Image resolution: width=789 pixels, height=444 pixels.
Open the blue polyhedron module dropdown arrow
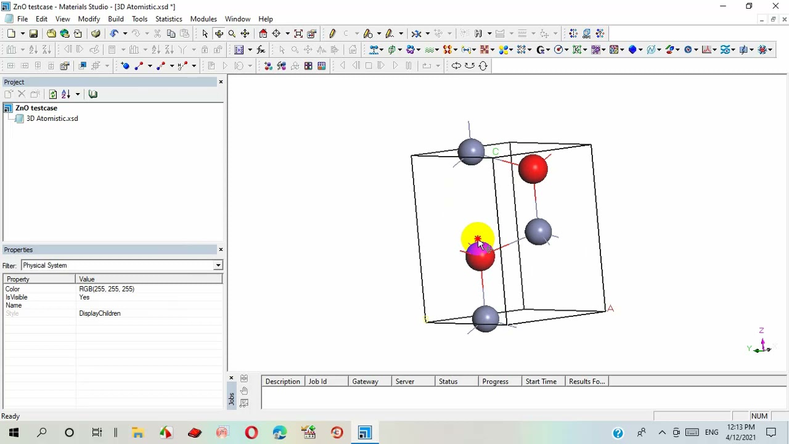(641, 49)
